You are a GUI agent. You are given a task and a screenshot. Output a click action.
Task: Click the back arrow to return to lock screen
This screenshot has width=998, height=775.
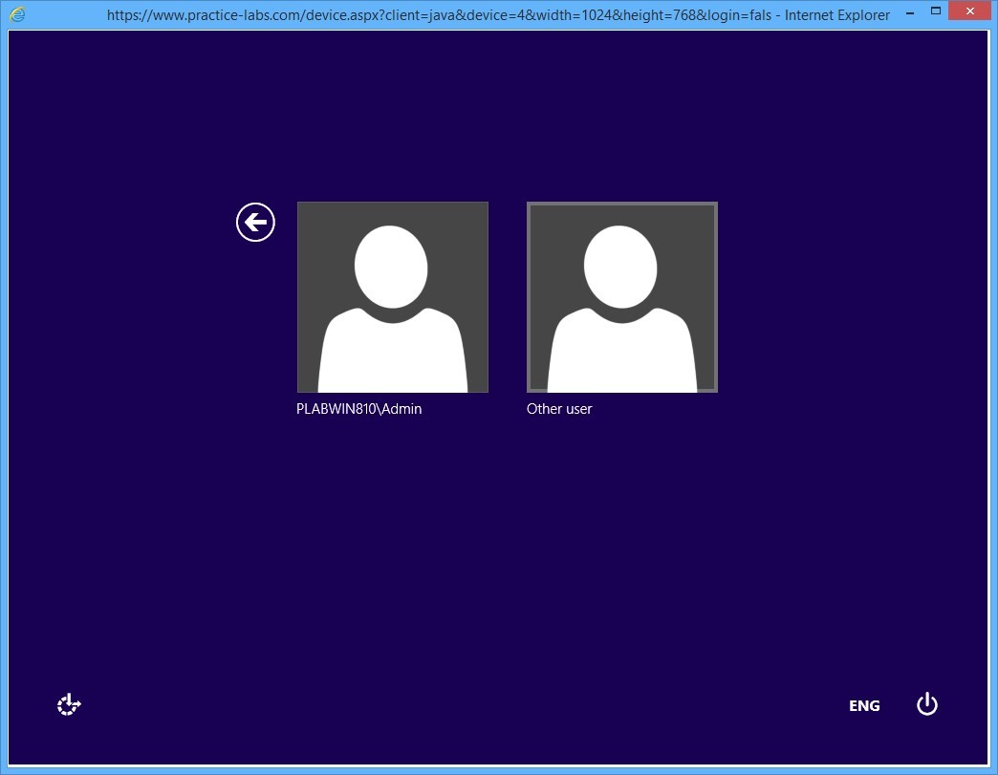[x=254, y=222]
